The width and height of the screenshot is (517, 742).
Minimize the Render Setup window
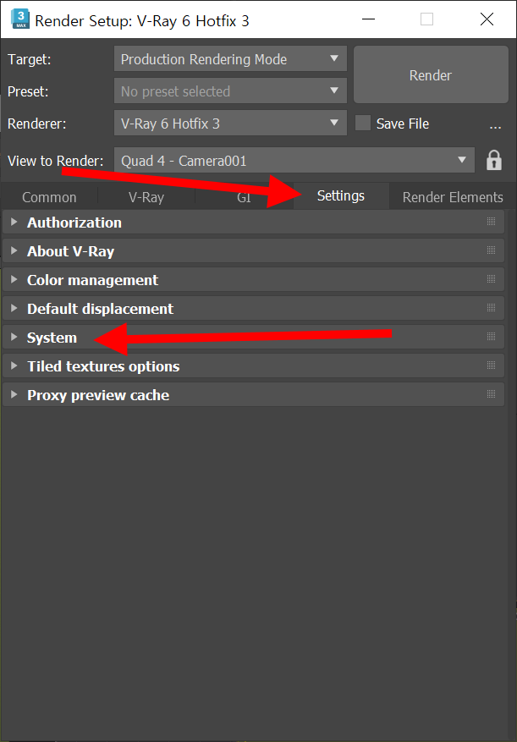point(368,19)
